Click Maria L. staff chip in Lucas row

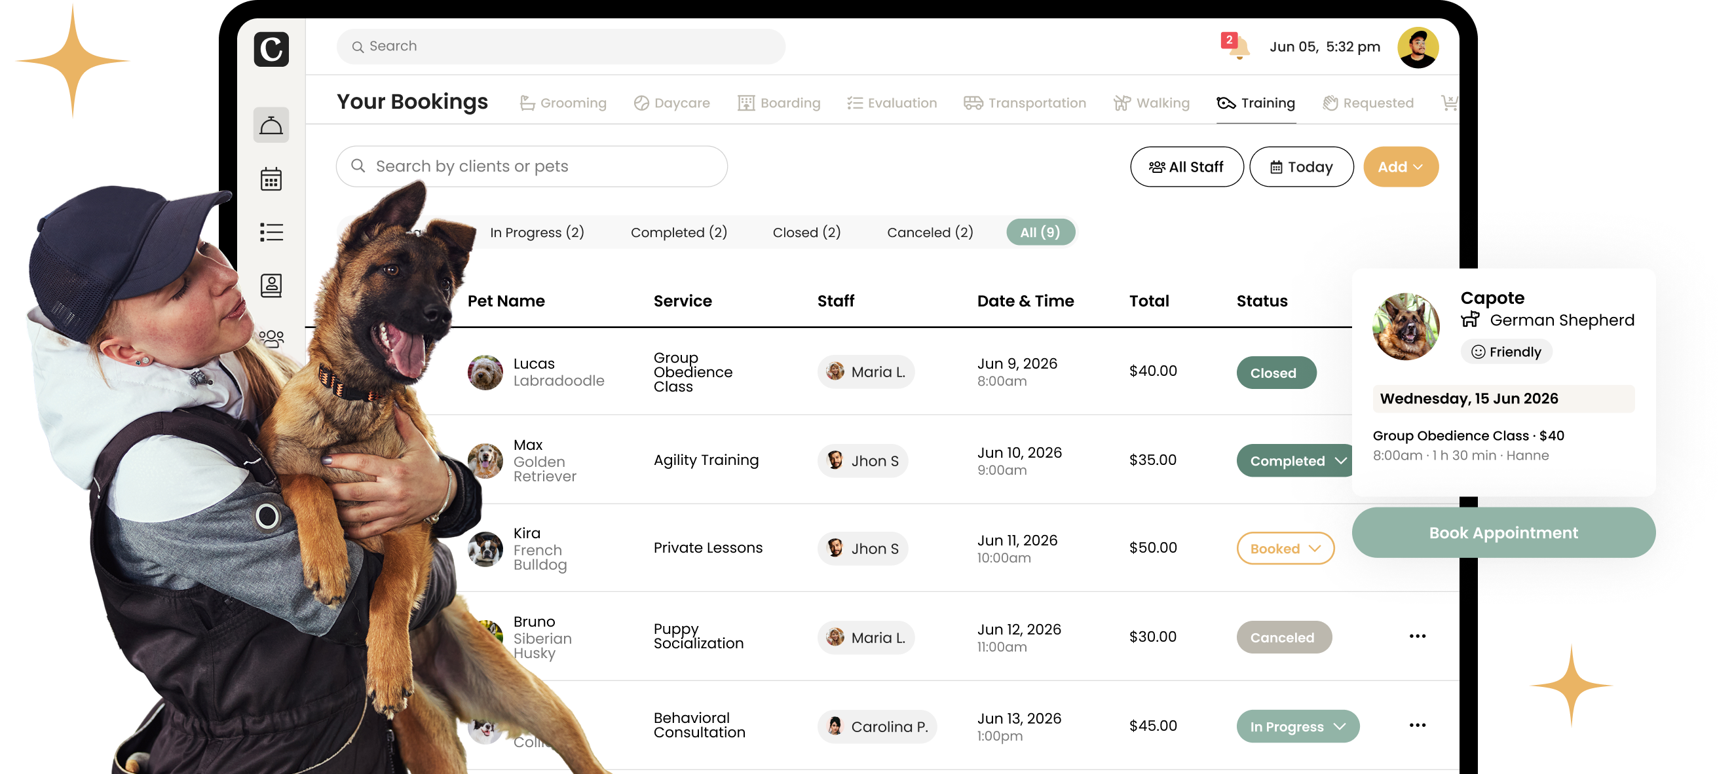tap(865, 371)
